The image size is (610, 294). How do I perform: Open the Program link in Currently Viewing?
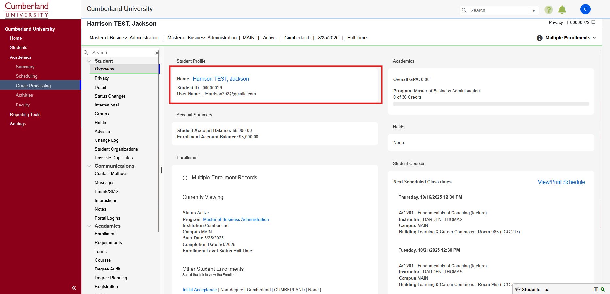point(236,219)
